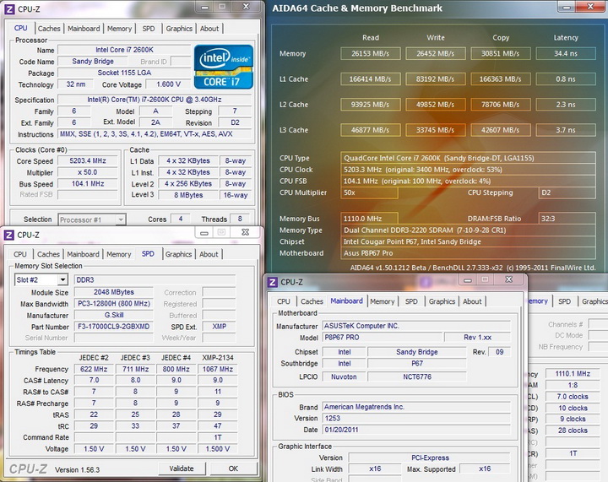Minimize the CPU-Z SPD window

tap(204, 232)
